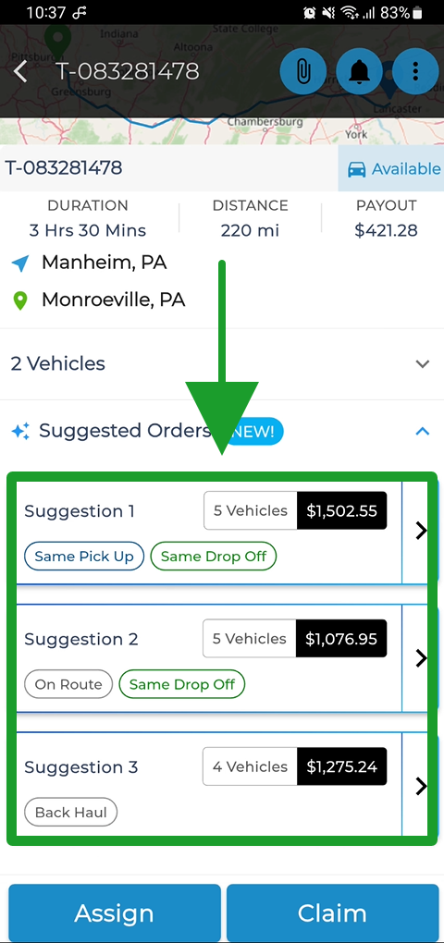Tap the green drop-off pin icon
This screenshot has width=444, height=943.
coord(20,300)
